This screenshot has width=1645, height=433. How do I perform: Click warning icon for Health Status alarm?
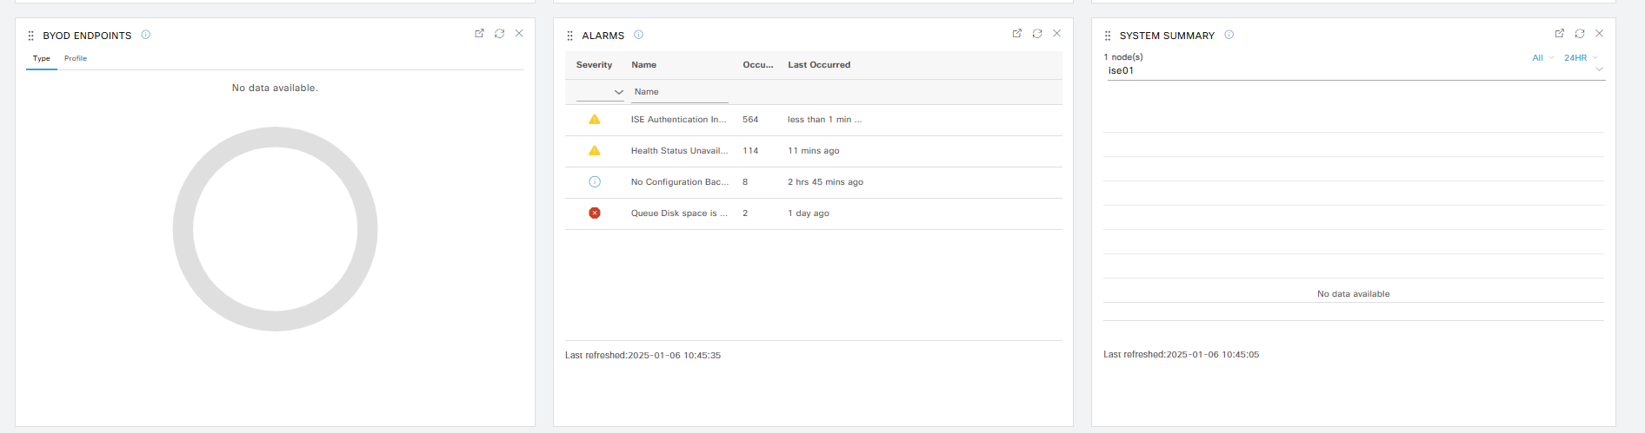(595, 151)
